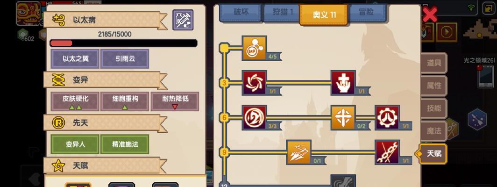Close the talent panel with red X
The width and height of the screenshot is (497, 187).
coord(429,14)
